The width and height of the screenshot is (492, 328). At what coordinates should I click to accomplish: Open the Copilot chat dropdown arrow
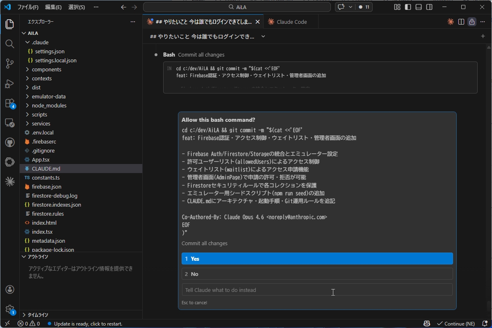click(350, 7)
